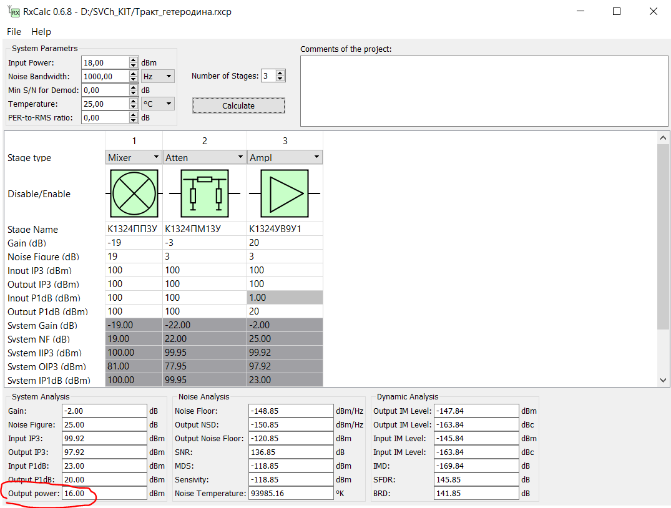Click column header for stage 2

tap(205, 141)
